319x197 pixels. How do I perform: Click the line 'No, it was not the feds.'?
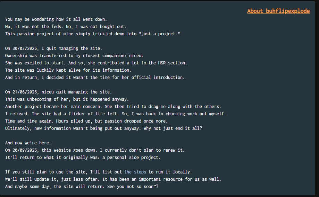point(34,27)
